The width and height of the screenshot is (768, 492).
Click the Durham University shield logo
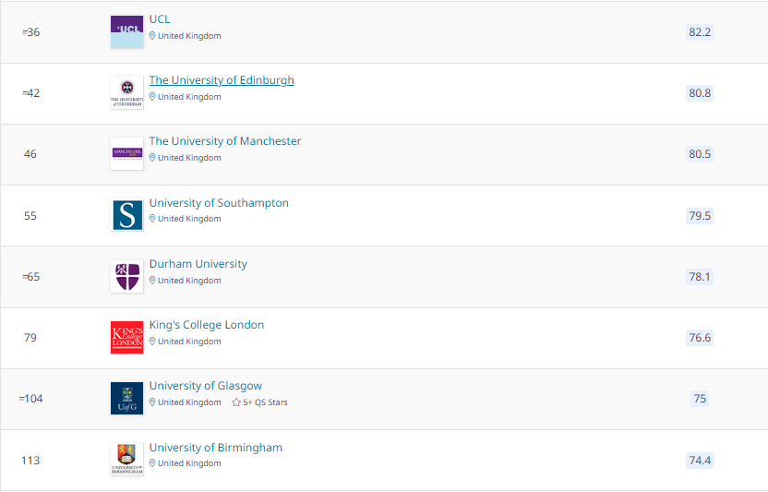click(126, 276)
